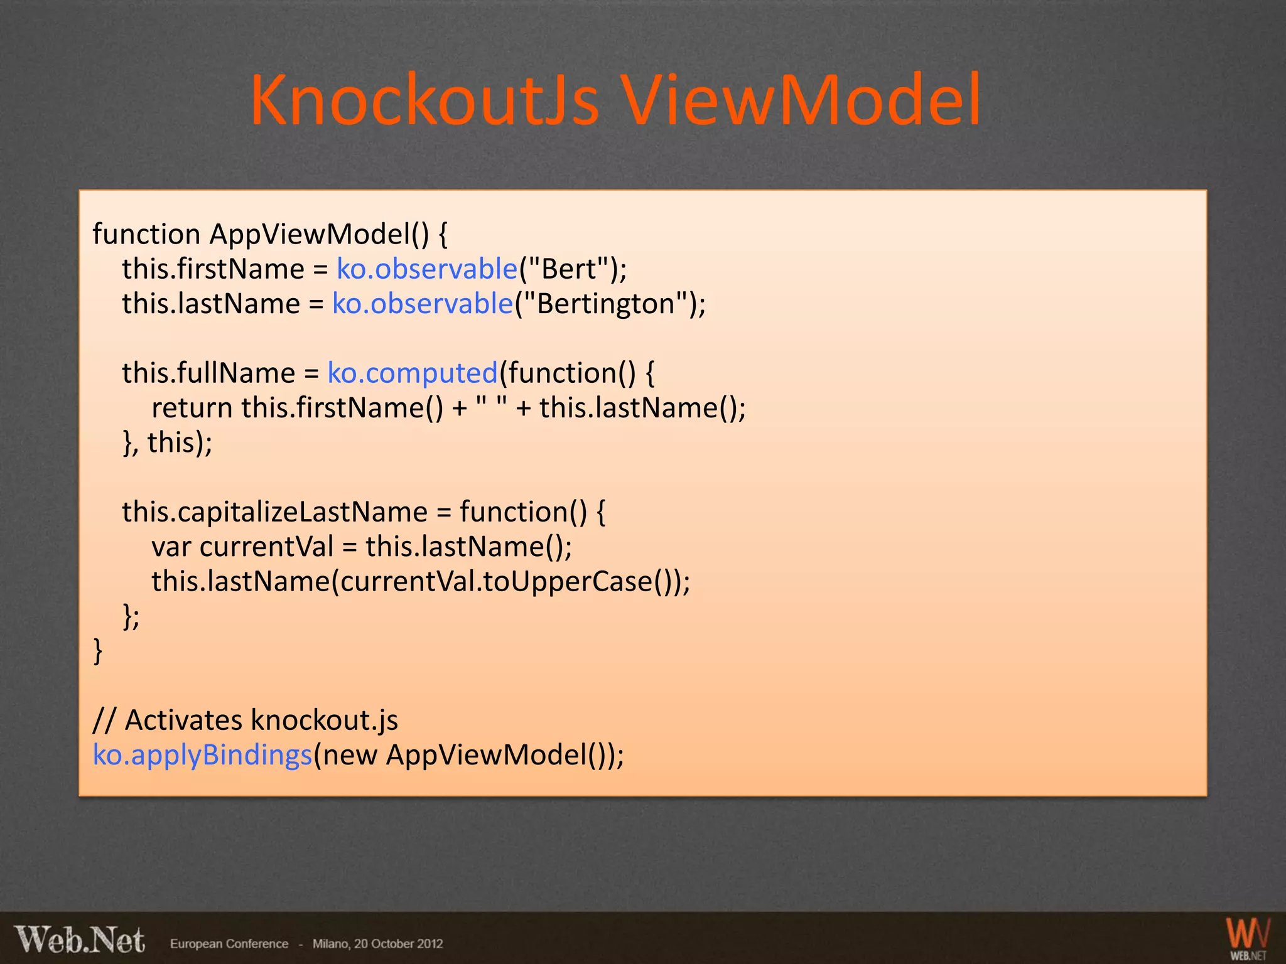Click the 'return this.firstName()' line
The image size is (1286, 964).
448,408
